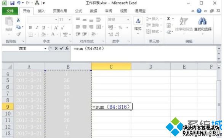Click the Orientation icon in alignment group
Viewport: 224px width, 138px height.
(x=94, y=34)
